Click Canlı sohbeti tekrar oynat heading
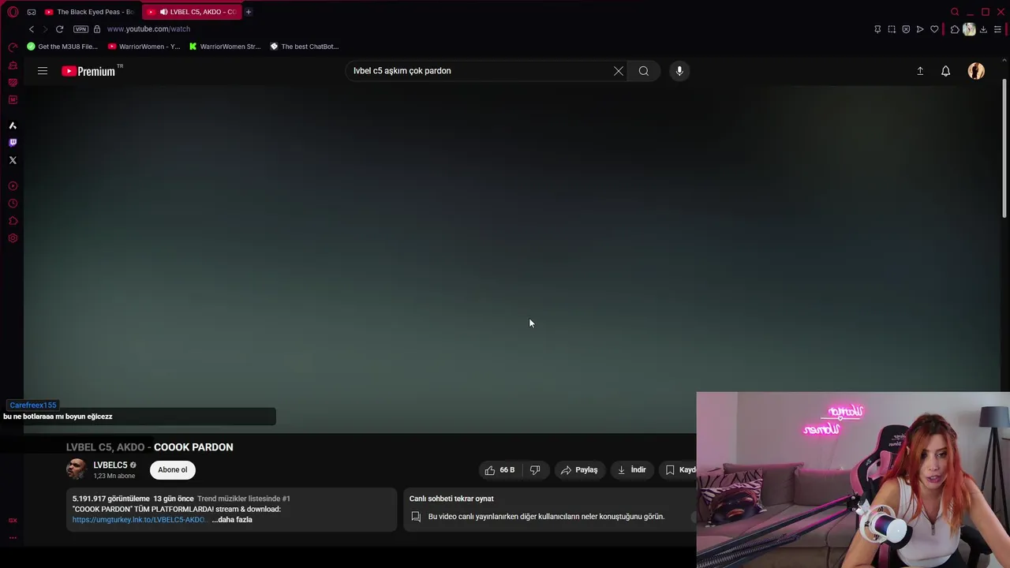1010x568 pixels. (451, 499)
